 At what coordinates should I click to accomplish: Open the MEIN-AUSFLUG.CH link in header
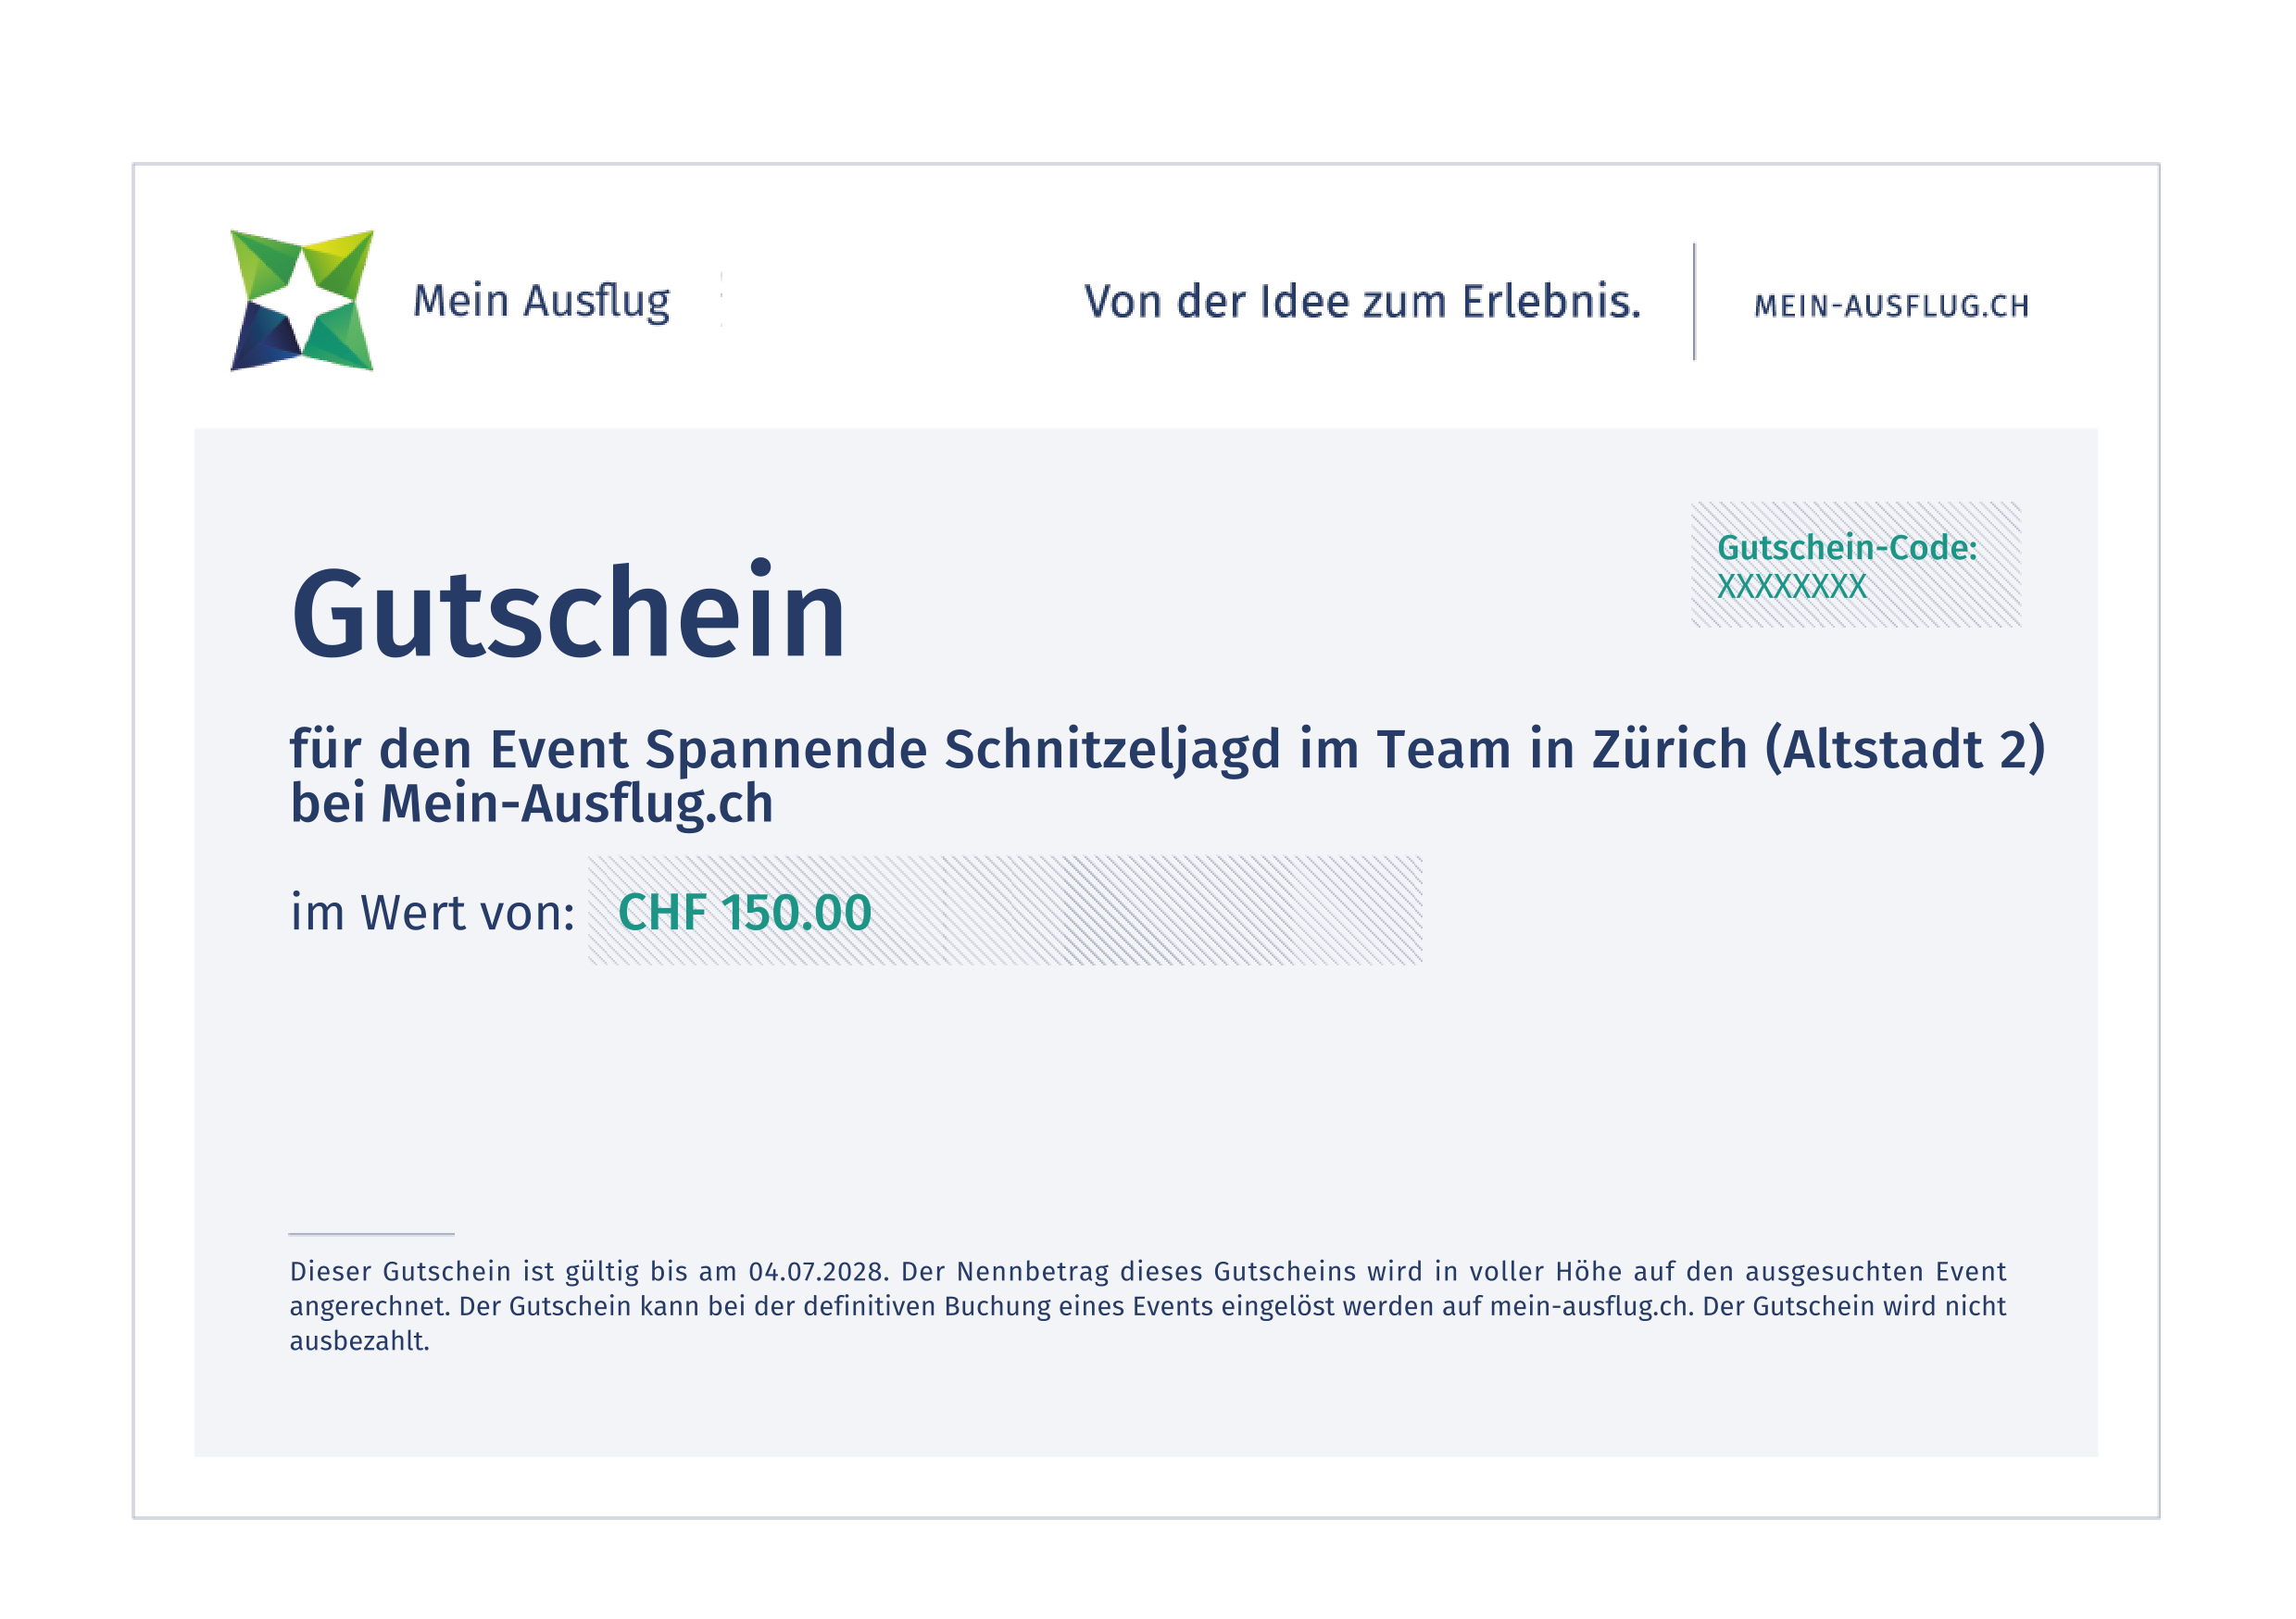(x=1891, y=305)
